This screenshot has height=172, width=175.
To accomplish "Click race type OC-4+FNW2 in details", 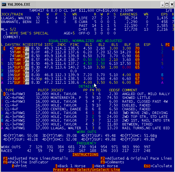I will [x=15, y=98].
